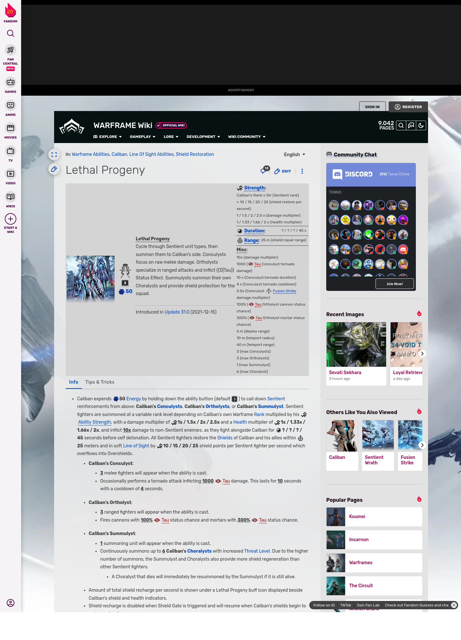Open the Shield Restoration category link
Viewport: 461px width, 640px height.
195,154
